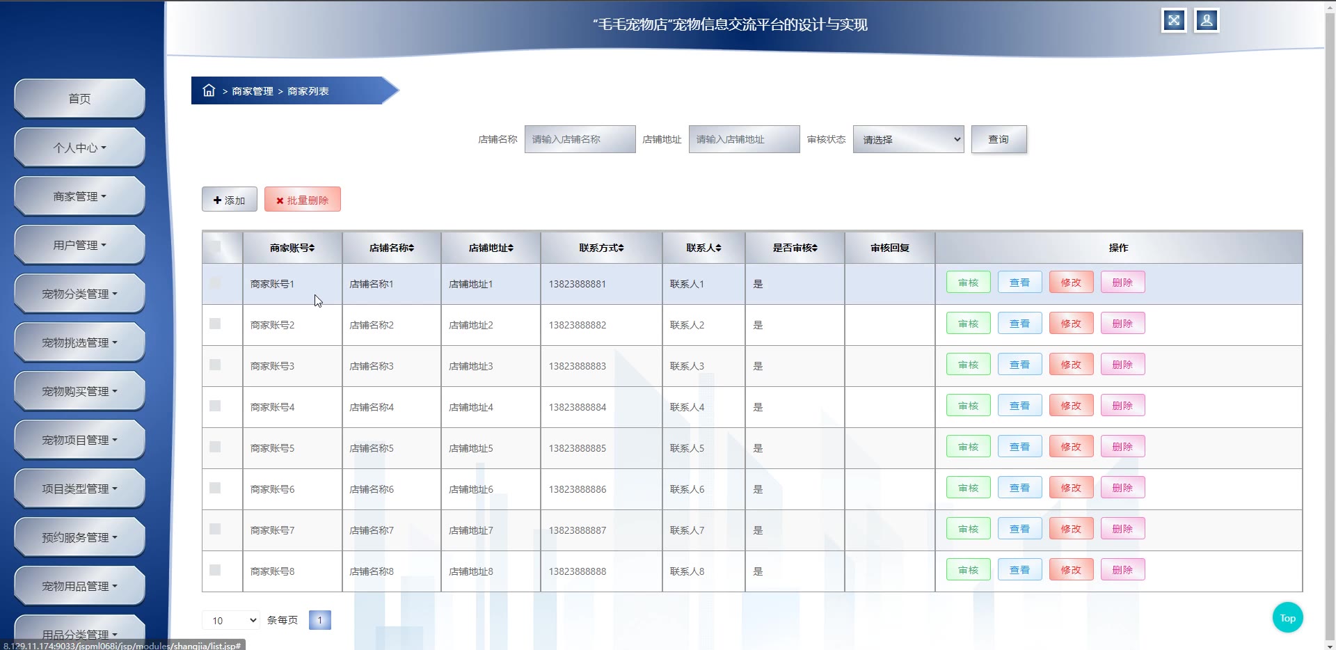Check the row checkbox for 商家账号1
1336x650 pixels.
[215, 283]
